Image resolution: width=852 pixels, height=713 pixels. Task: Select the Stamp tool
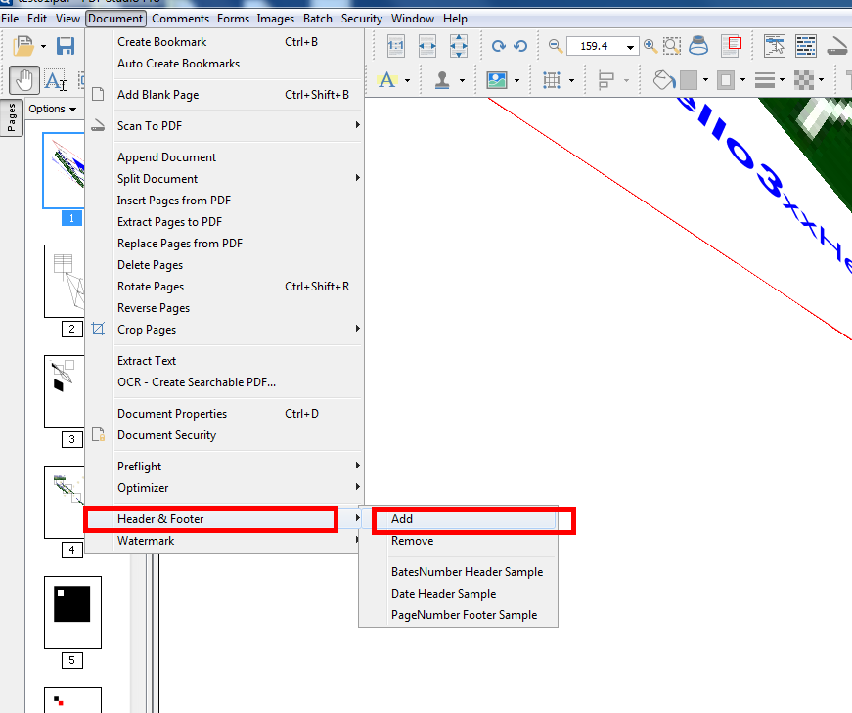tap(442, 79)
